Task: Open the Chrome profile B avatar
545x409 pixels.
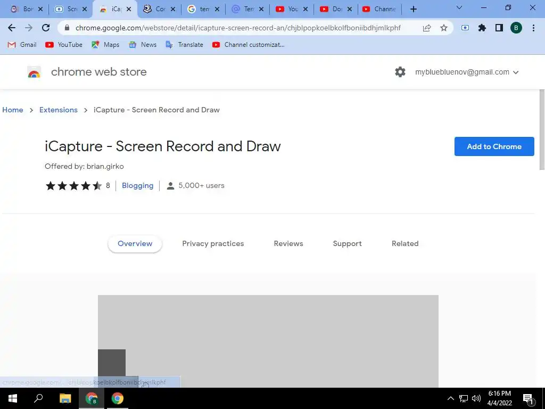Action: click(516, 28)
